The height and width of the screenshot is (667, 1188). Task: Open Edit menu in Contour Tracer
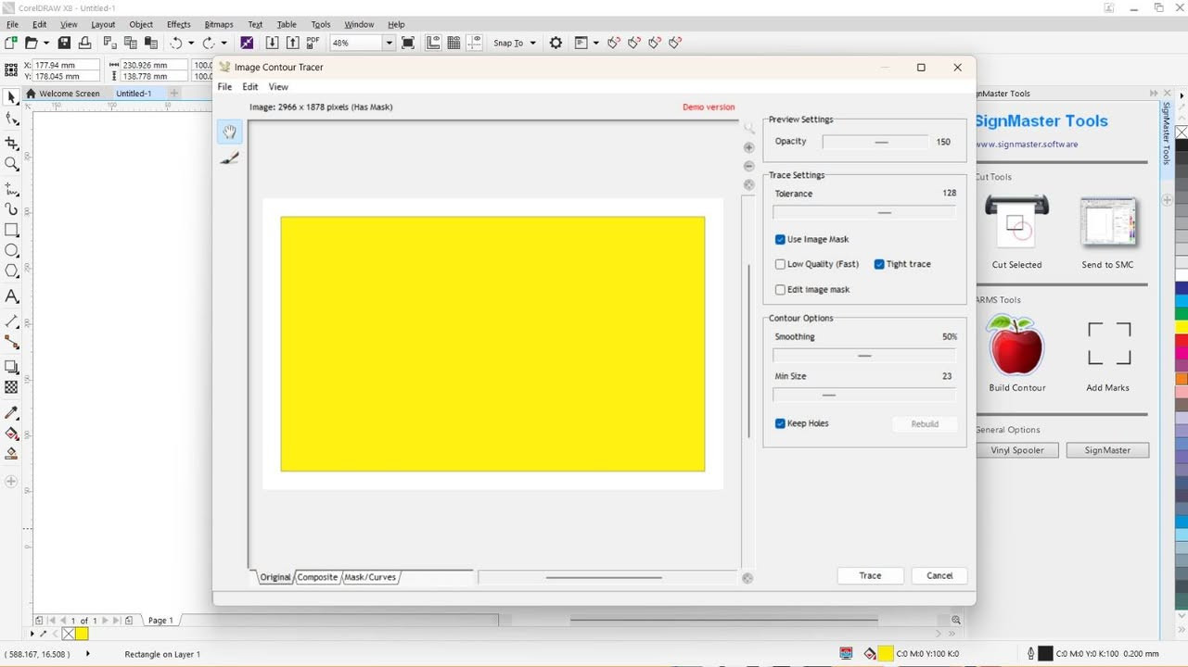pos(250,86)
